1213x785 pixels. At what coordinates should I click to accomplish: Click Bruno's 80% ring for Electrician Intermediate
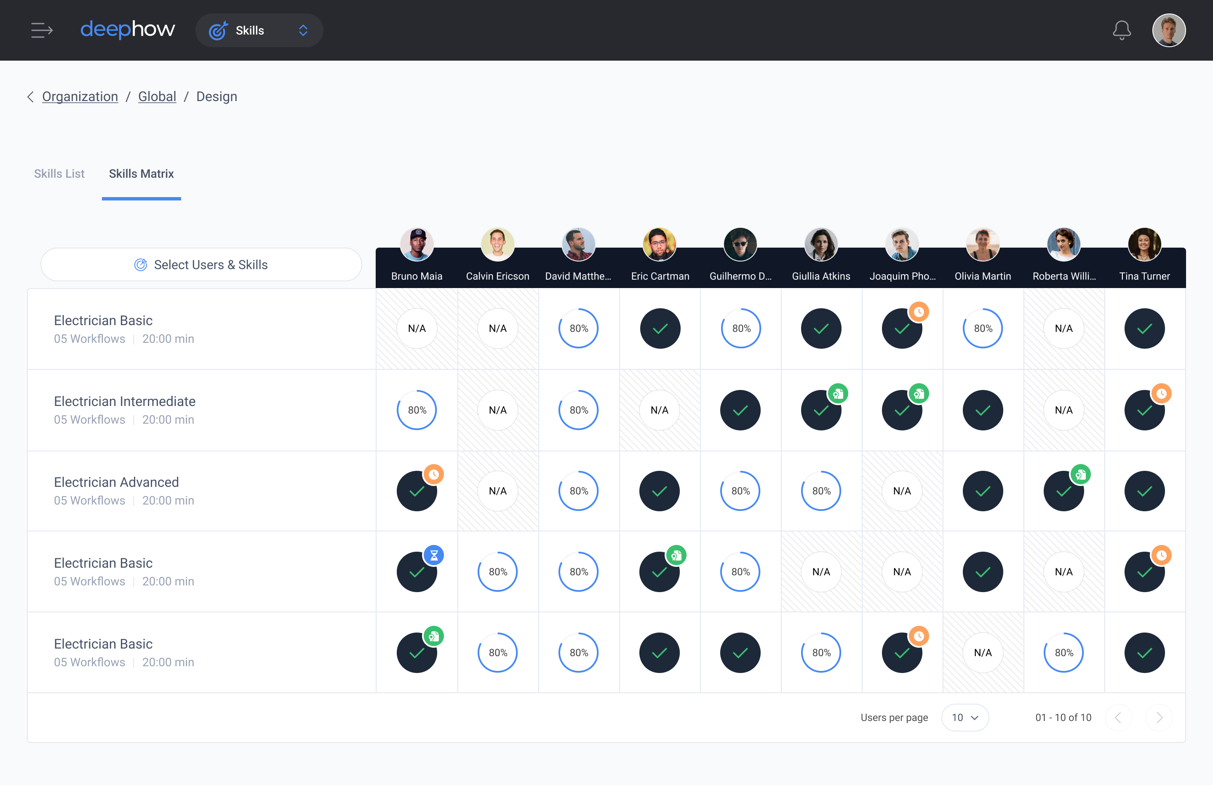click(417, 410)
